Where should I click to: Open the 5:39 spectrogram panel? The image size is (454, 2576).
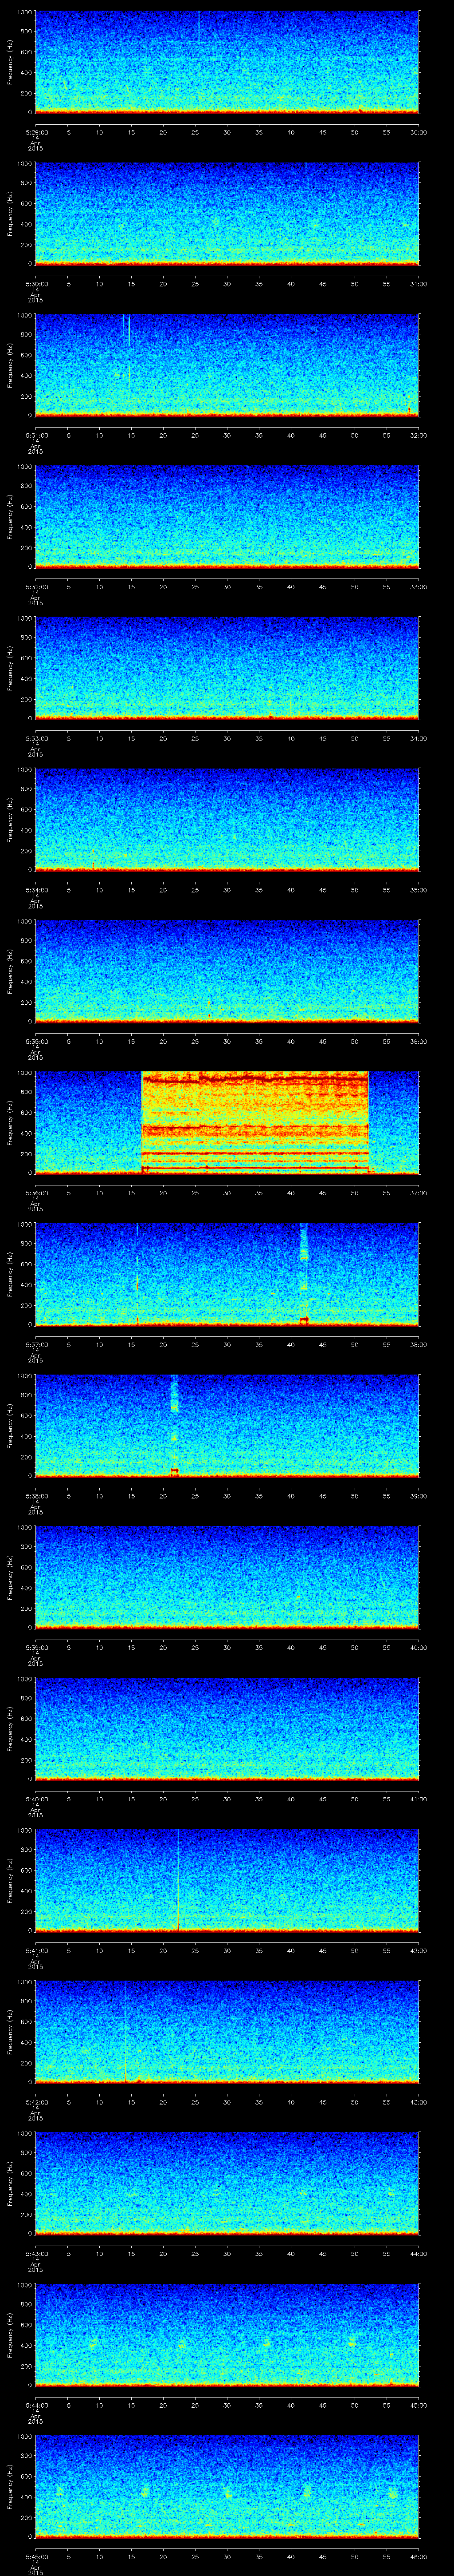coord(227,1577)
